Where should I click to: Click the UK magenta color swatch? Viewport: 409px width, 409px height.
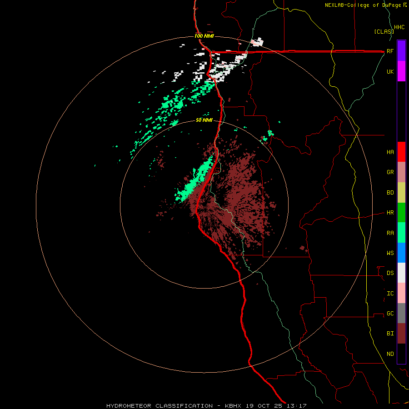pos(401,71)
